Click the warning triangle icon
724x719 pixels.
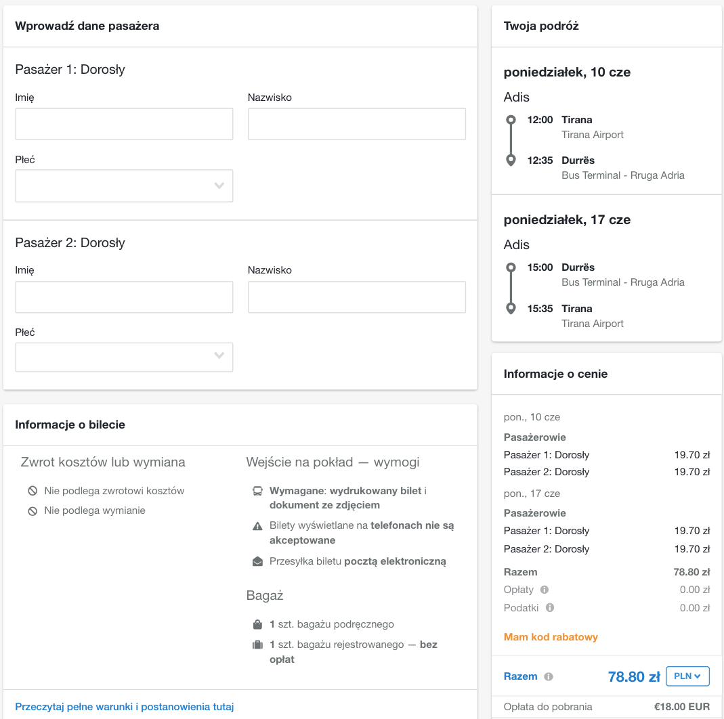(257, 526)
